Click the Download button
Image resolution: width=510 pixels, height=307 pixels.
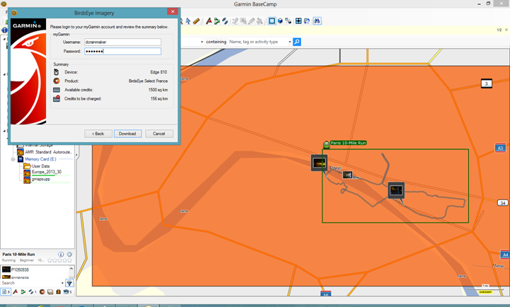(x=127, y=134)
